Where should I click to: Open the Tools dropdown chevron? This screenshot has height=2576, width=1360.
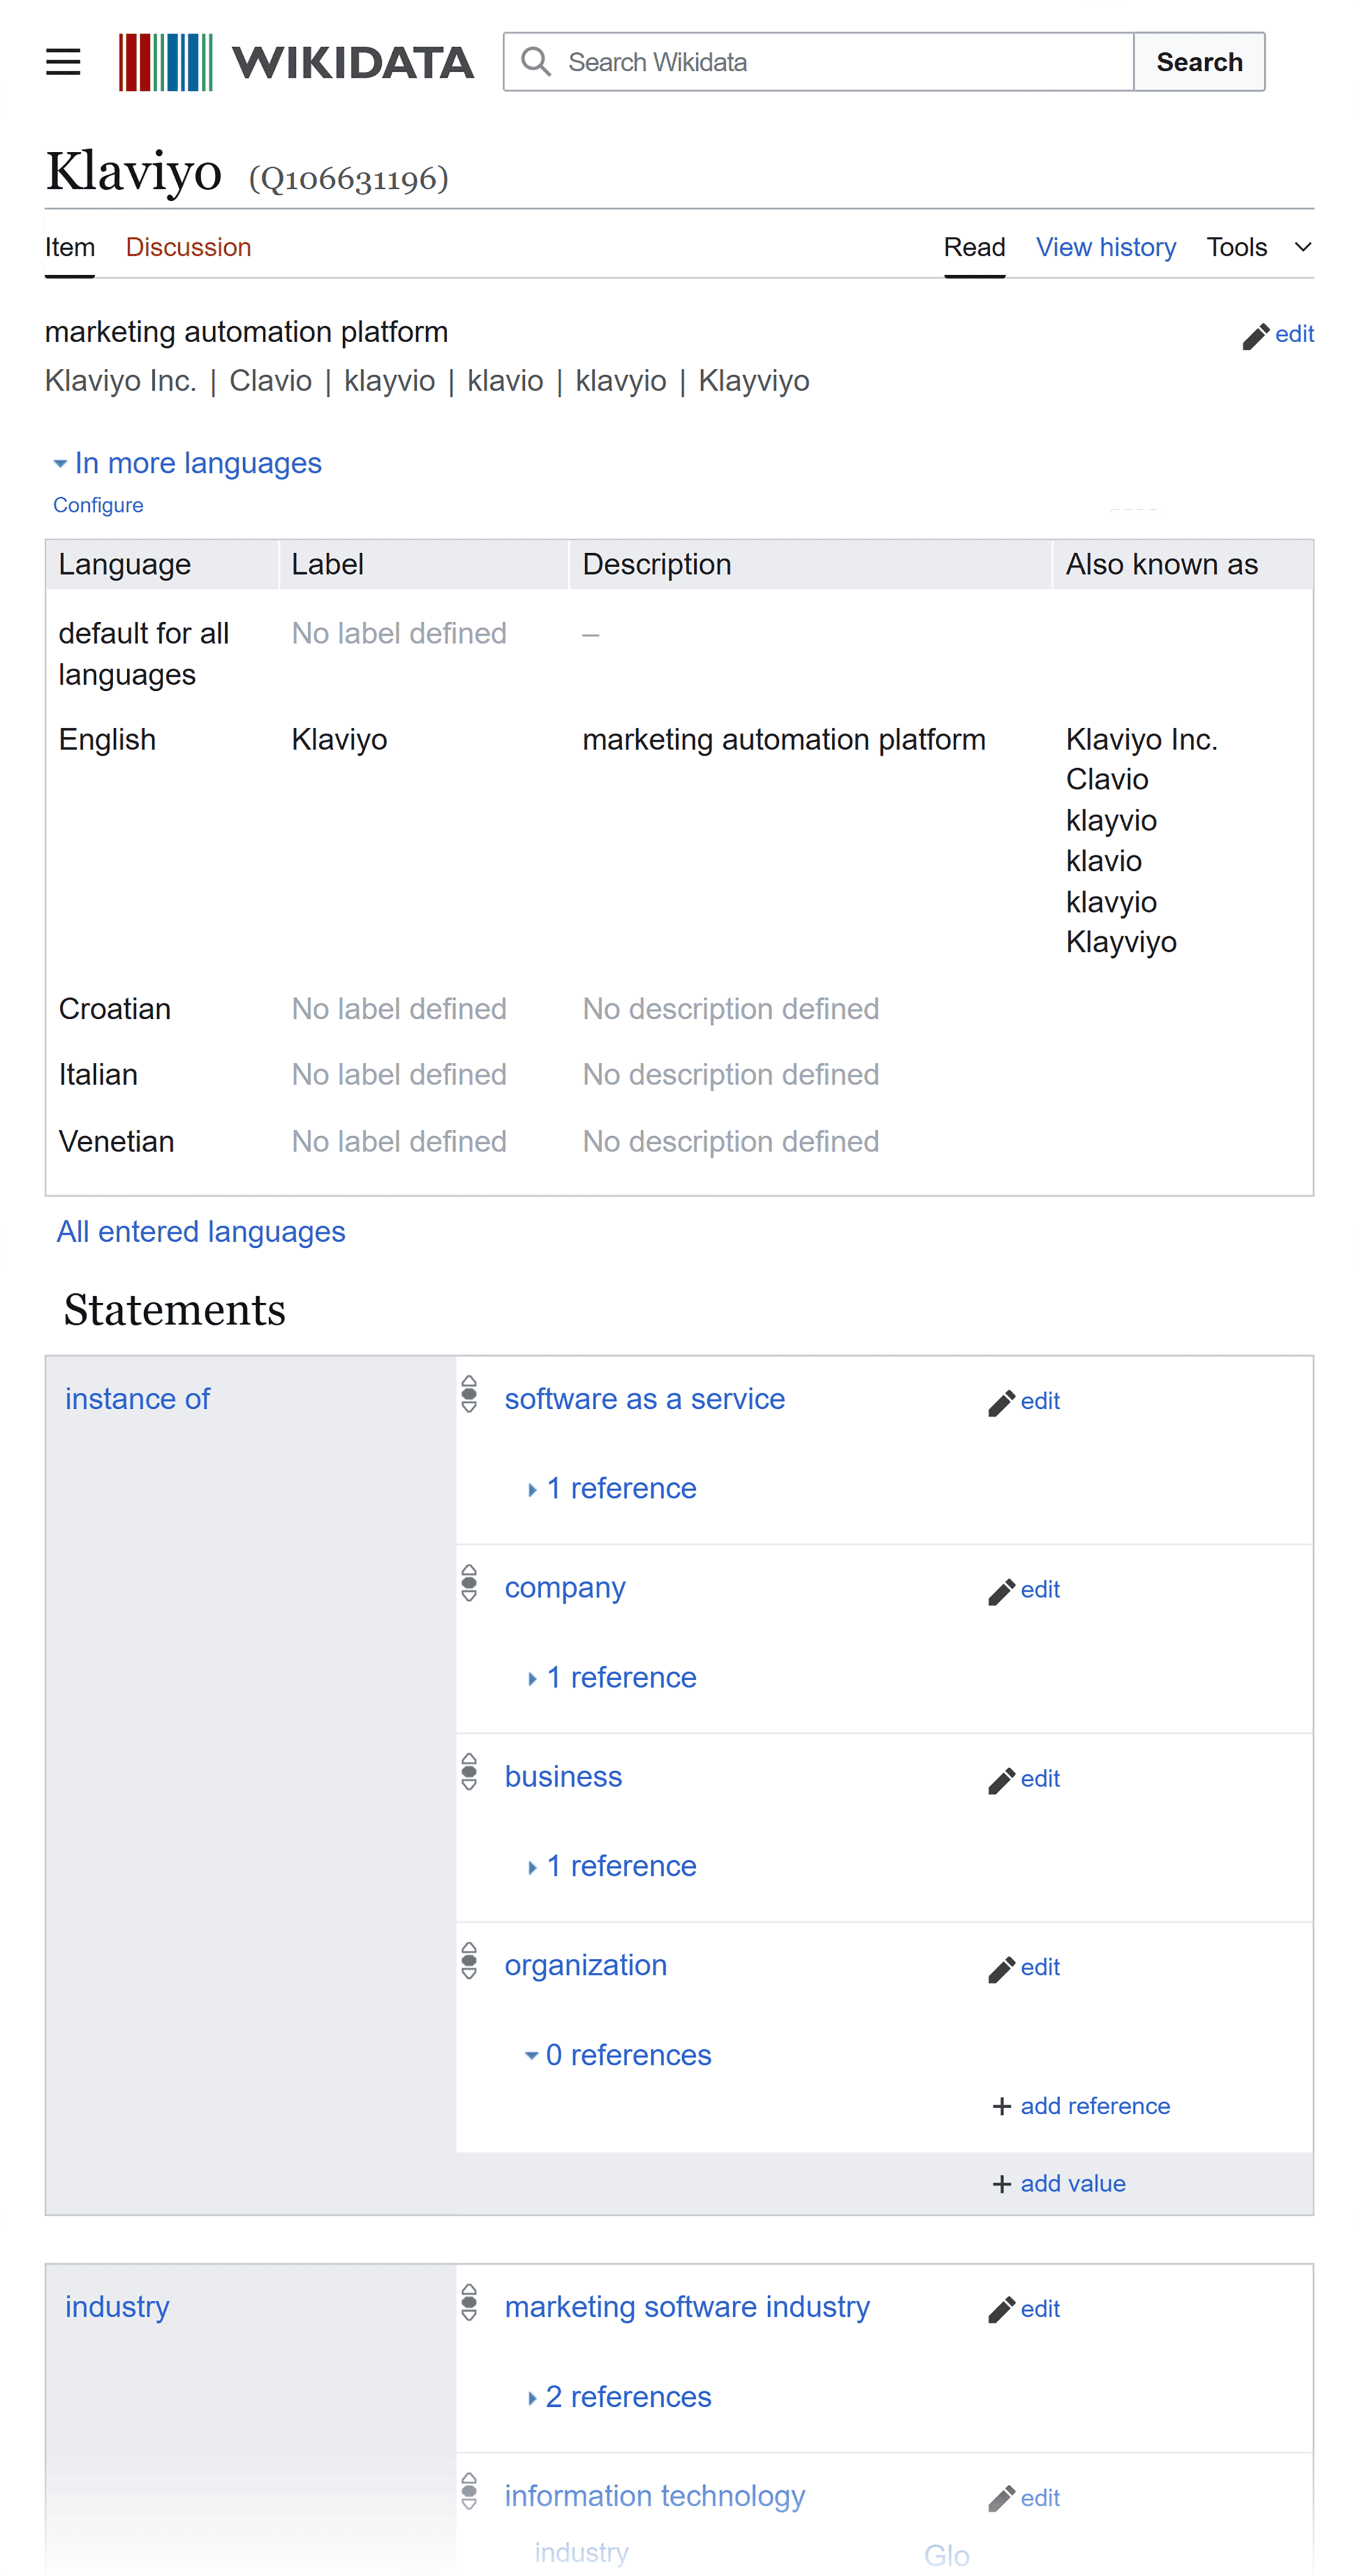[x=1302, y=247]
